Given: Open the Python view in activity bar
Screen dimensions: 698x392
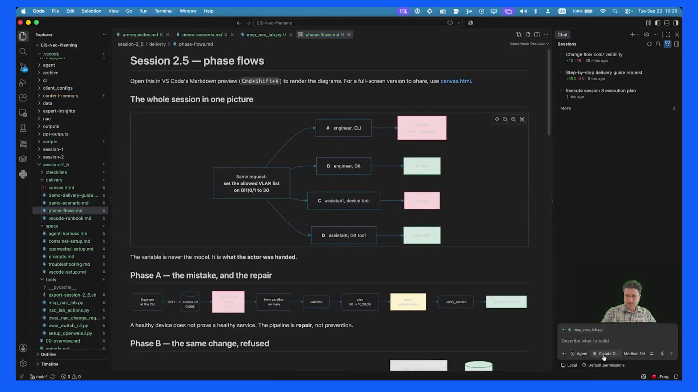Looking at the screenshot, I should point(23,174).
